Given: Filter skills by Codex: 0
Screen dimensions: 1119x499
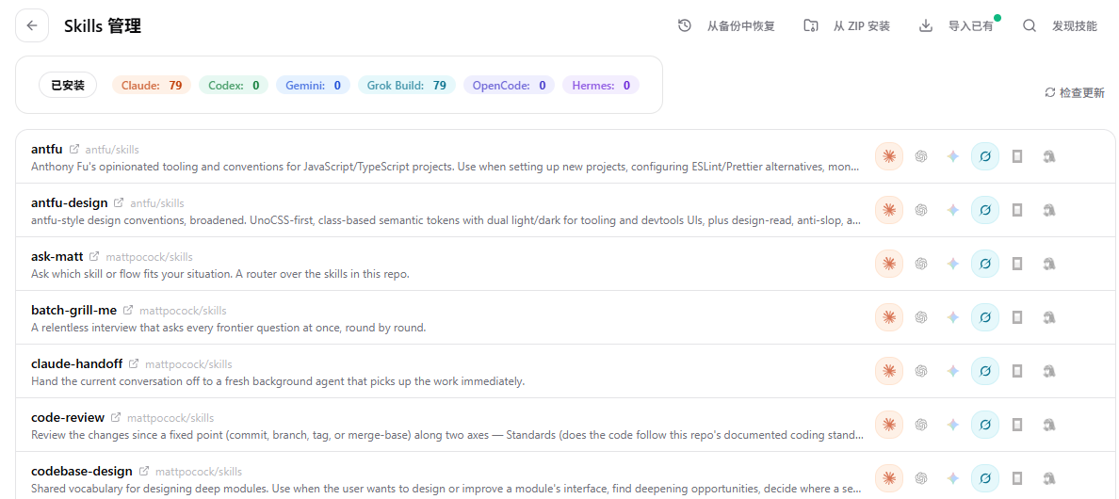Looking at the screenshot, I should pyautogui.click(x=234, y=86).
